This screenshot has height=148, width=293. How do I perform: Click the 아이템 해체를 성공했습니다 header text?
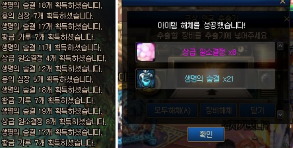(201, 25)
